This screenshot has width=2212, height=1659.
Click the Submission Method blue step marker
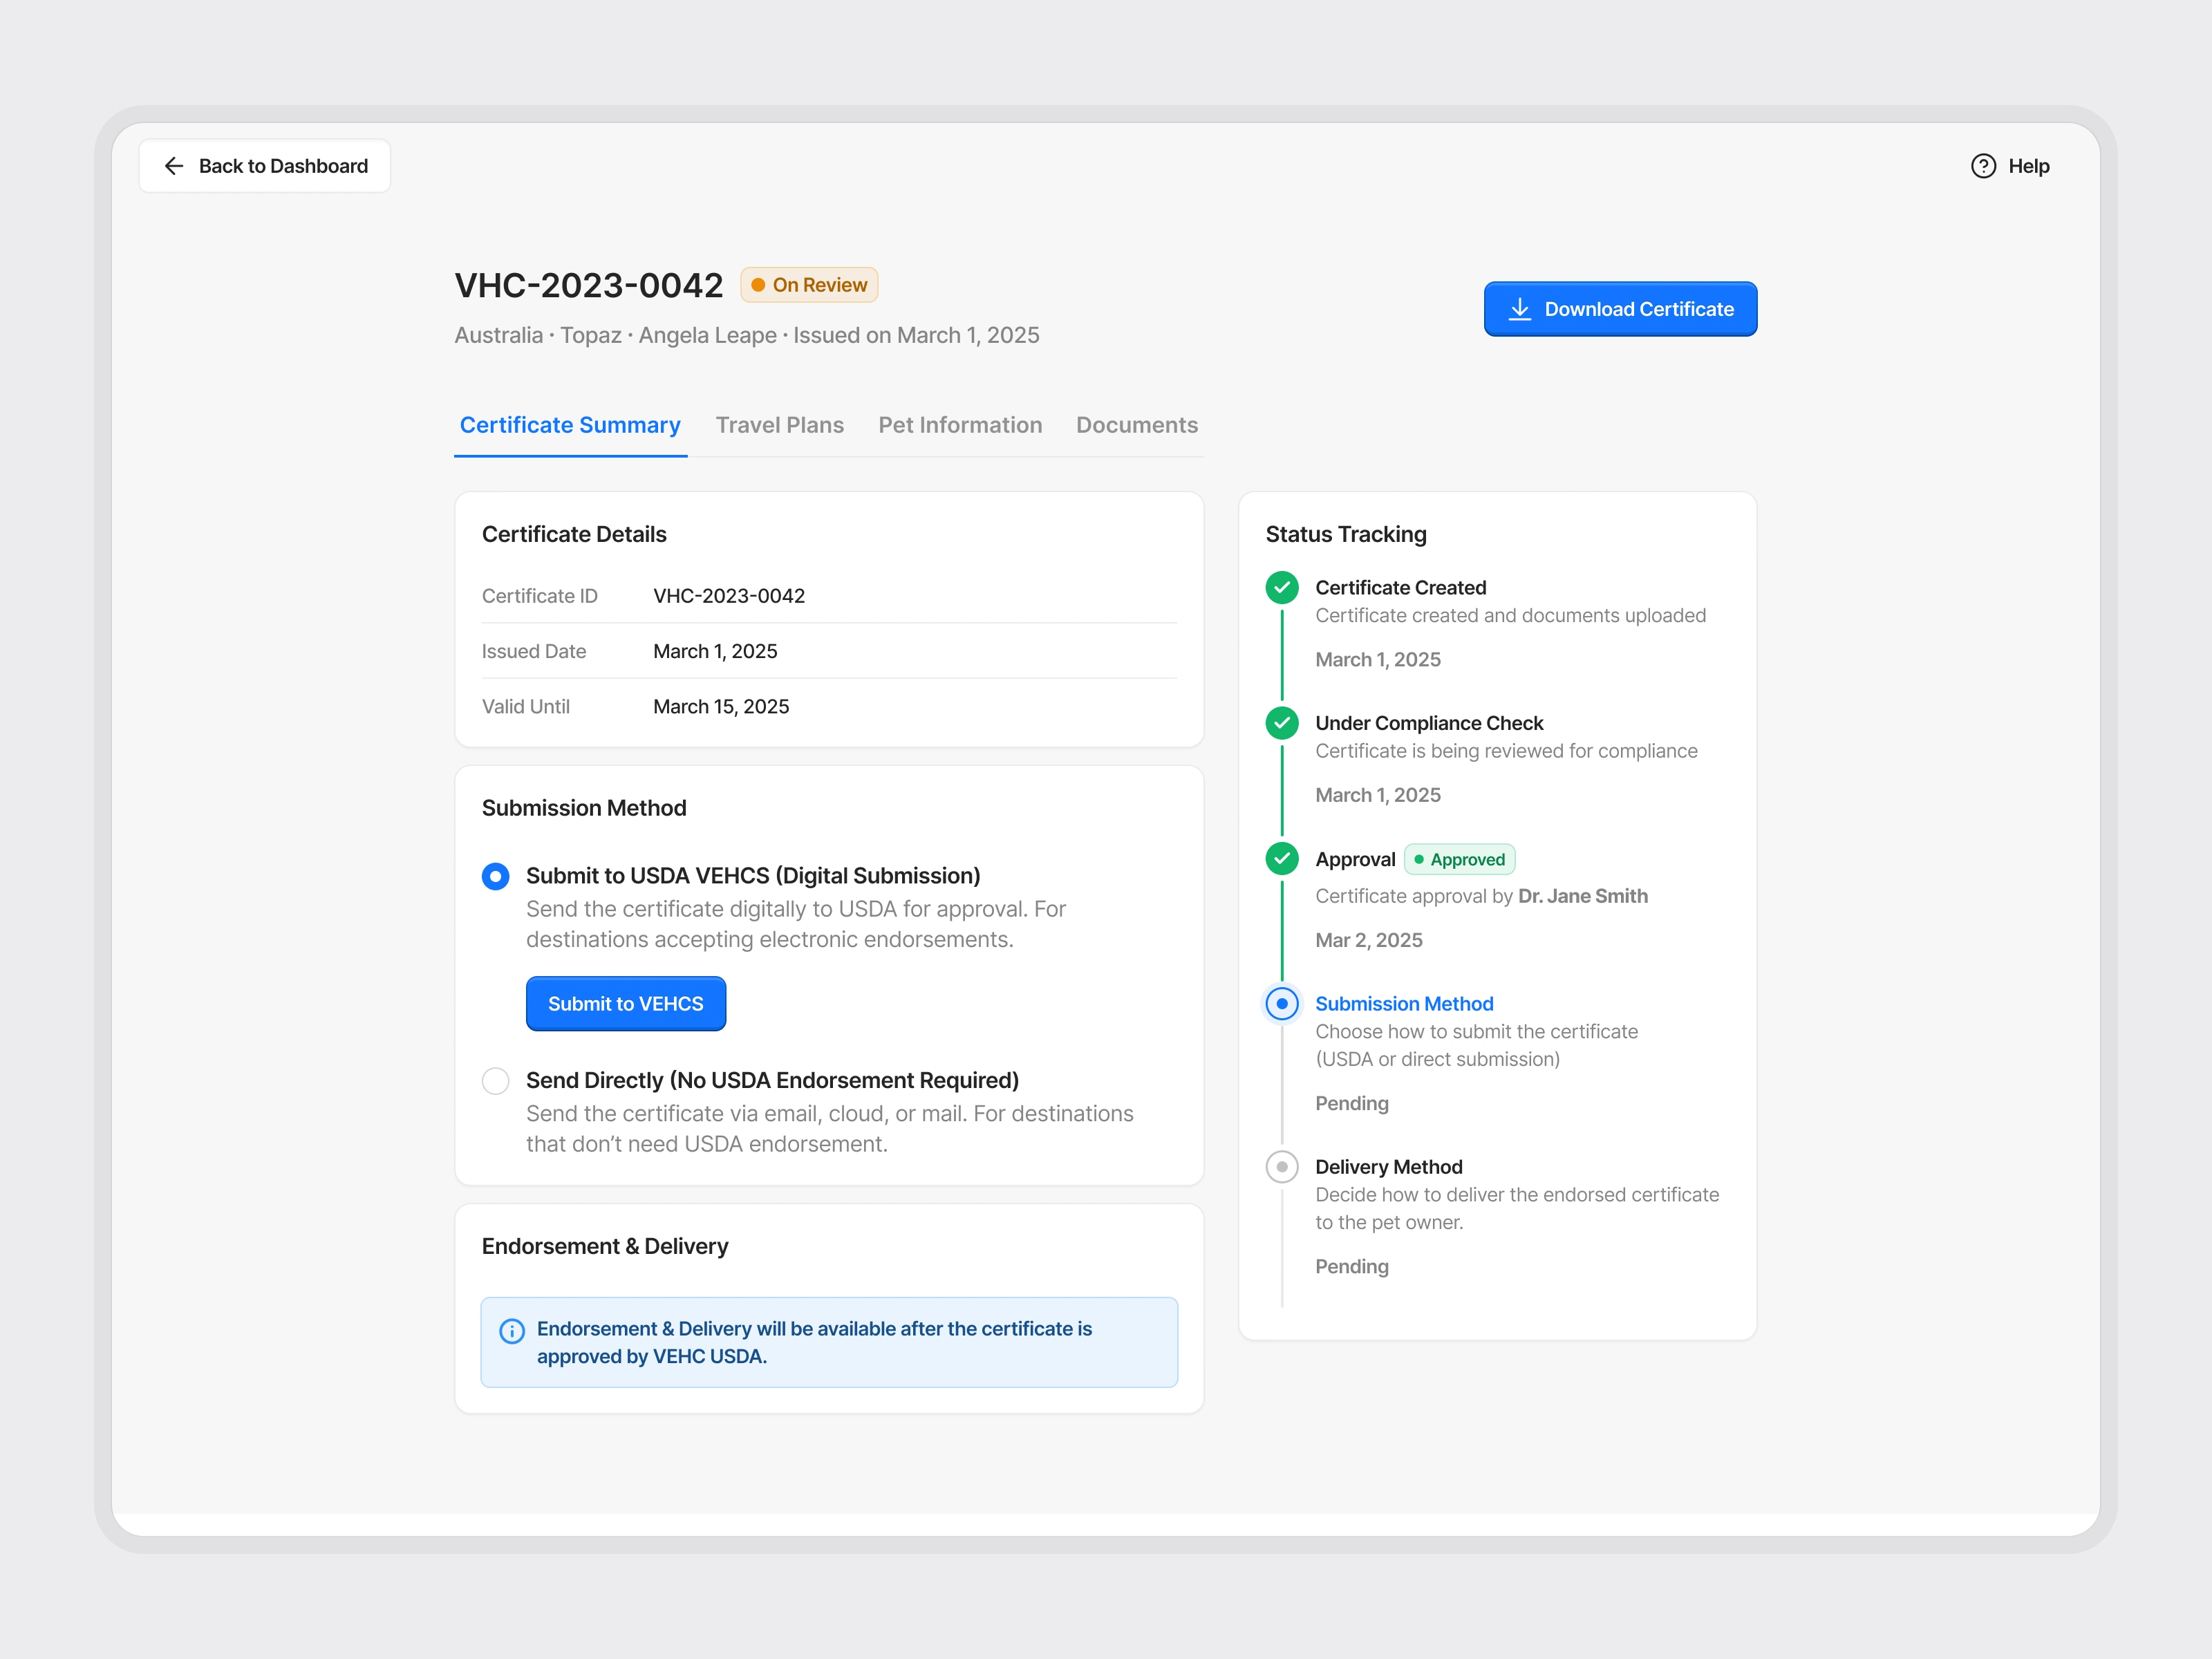coord(1282,1003)
